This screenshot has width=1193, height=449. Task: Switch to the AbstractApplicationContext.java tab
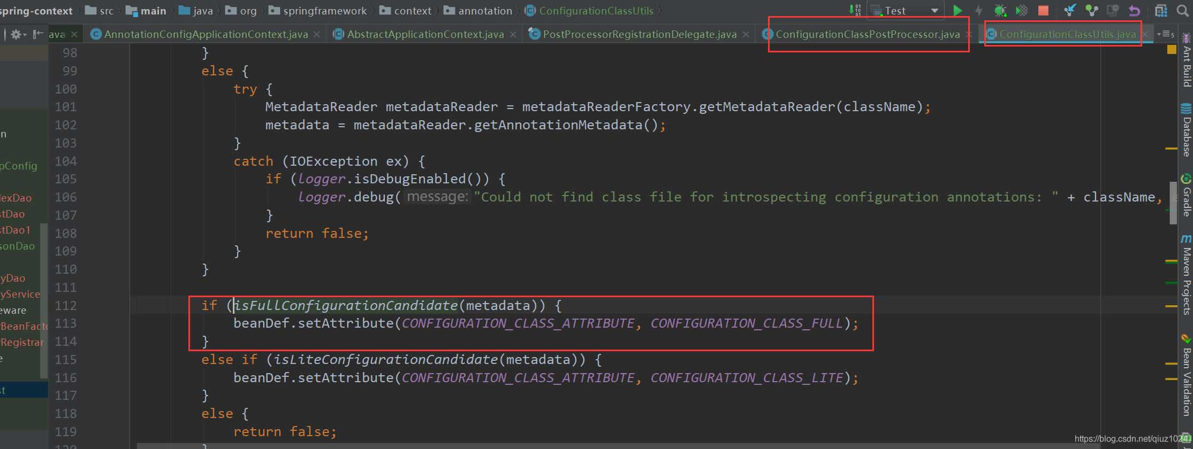425,34
